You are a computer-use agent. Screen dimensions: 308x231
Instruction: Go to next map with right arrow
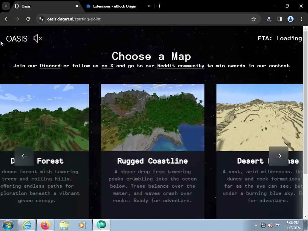(x=279, y=156)
